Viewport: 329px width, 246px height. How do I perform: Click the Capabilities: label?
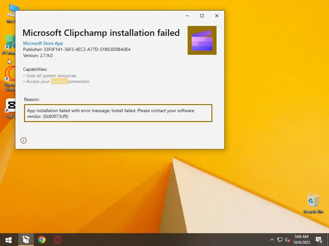pyautogui.click(x=35, y=69)
